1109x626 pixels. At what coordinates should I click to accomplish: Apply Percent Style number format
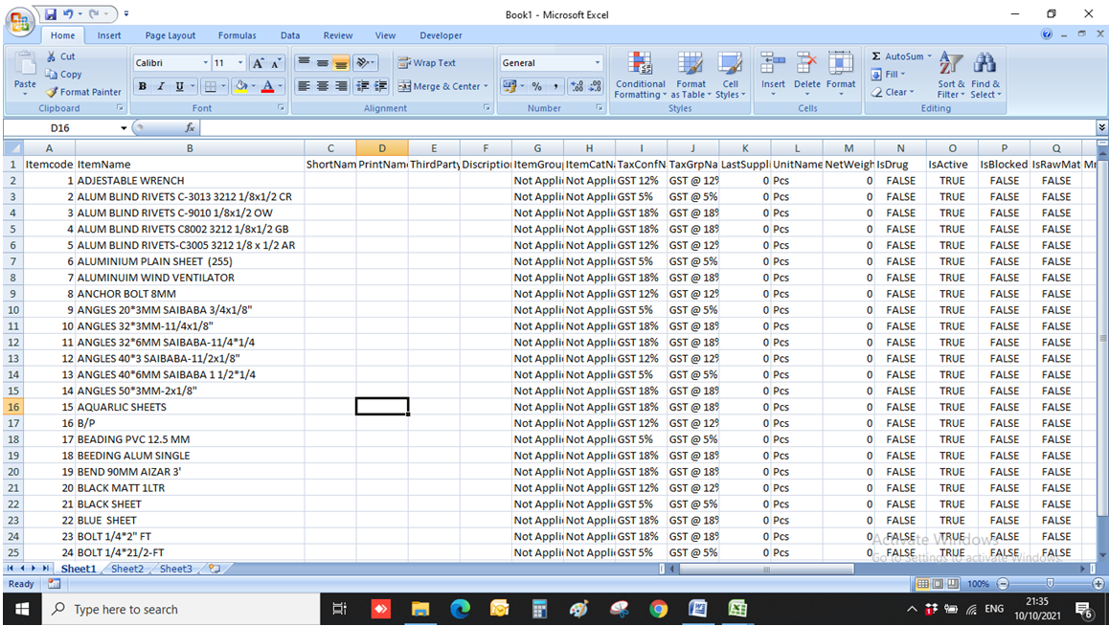tap(538, 85)
